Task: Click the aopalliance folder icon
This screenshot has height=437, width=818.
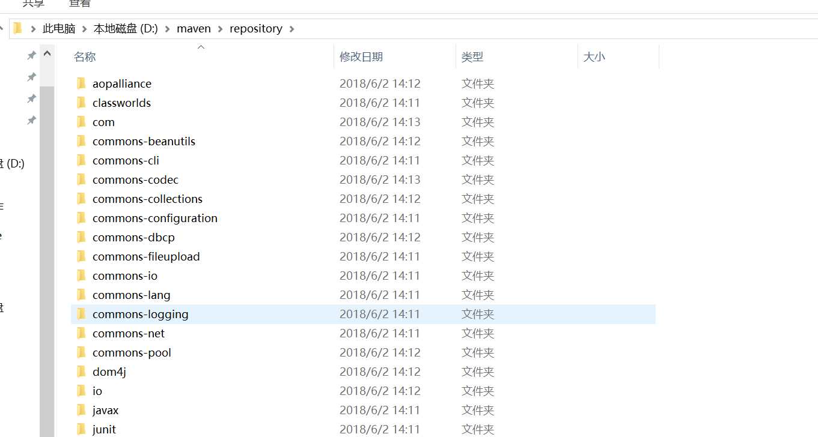Action: click(x=82, y=83)
